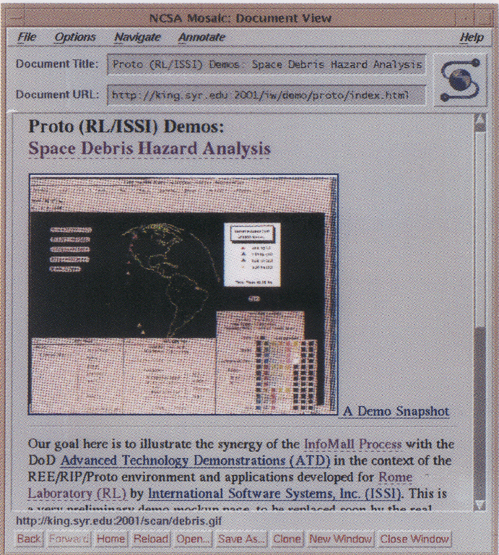Click the Document URL field
Screen dimensions: 499x555
[x=266, y=95]
